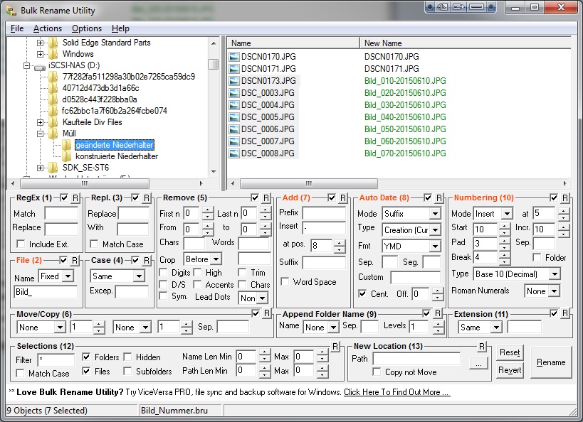Collapse the Müll folder tree node
This screenshot has width=583, height=422.
point(40,134)
